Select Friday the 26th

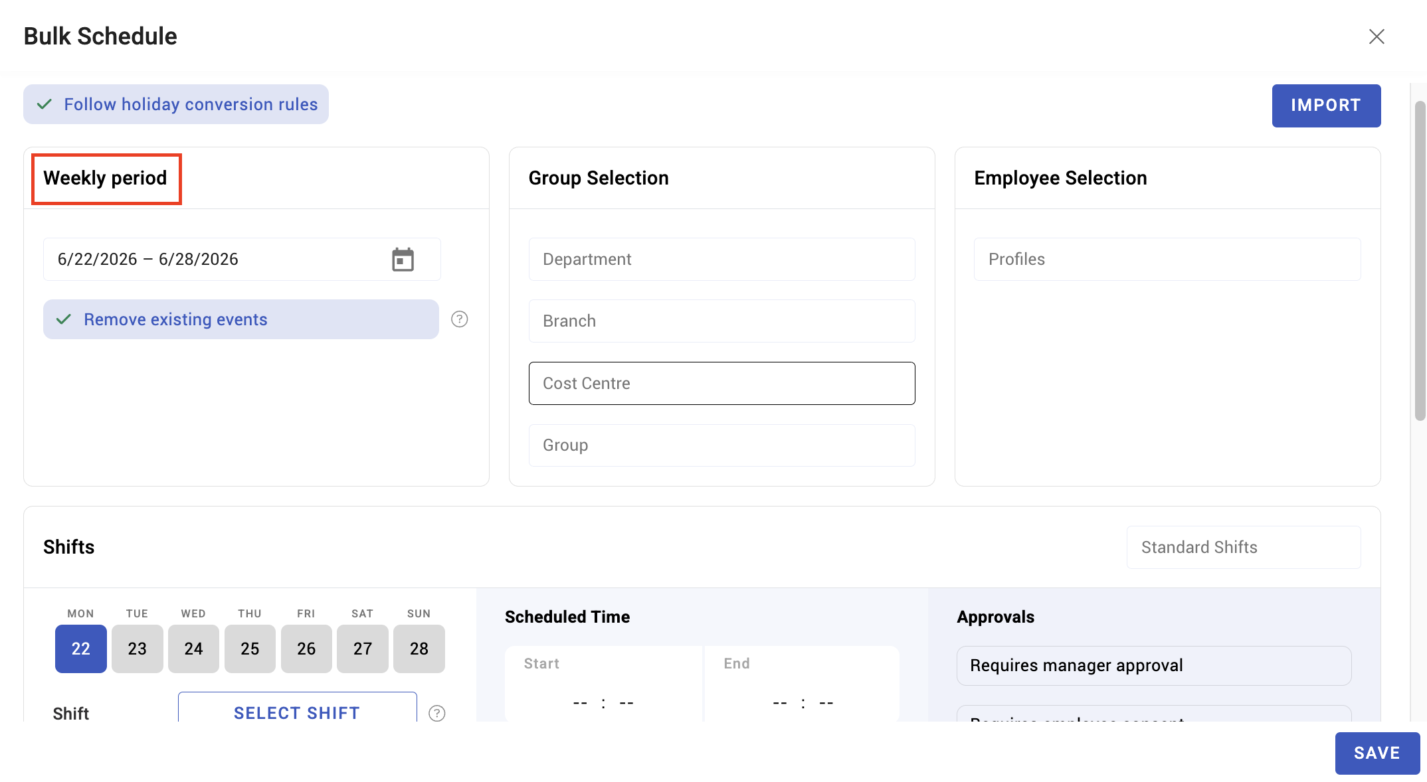[x=306, y=649]
